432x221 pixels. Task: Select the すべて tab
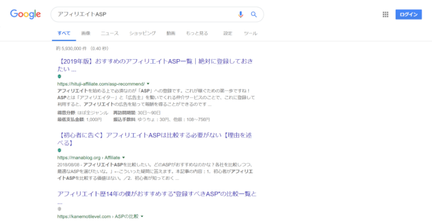[x=64, y=33]
